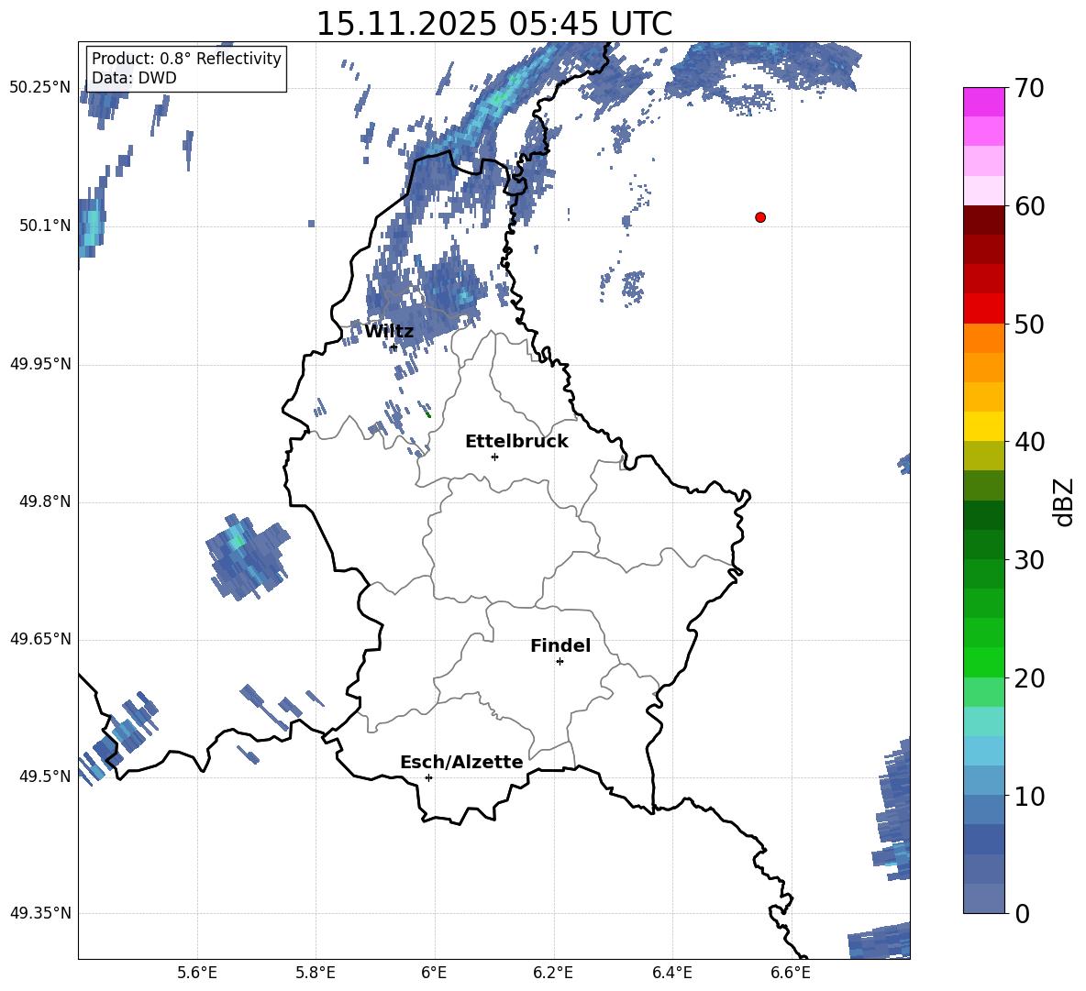This screenshot has height=991, width=1086.
Task: Click the orange 48-50 dBZ colorbar segment
Action: click(984, 338)
